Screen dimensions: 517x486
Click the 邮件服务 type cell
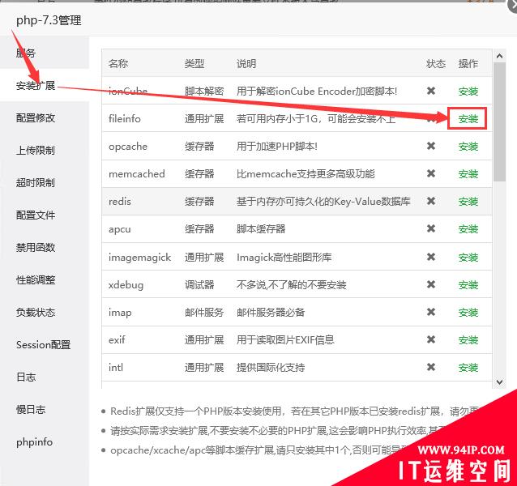coord(204,313)
